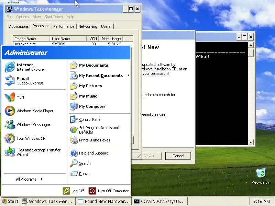
Task: Click Turn Off Computer power icon
Action: (x=92, y=191)
